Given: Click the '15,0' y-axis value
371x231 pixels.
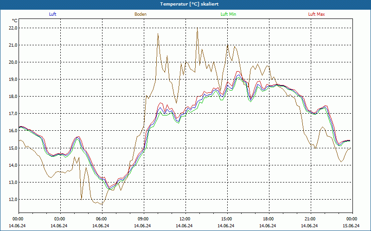Looking at the screenshot, I should point(13,148).
